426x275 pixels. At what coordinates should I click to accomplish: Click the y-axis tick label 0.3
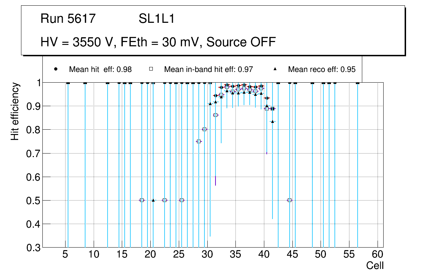click(x=33, y=248)
